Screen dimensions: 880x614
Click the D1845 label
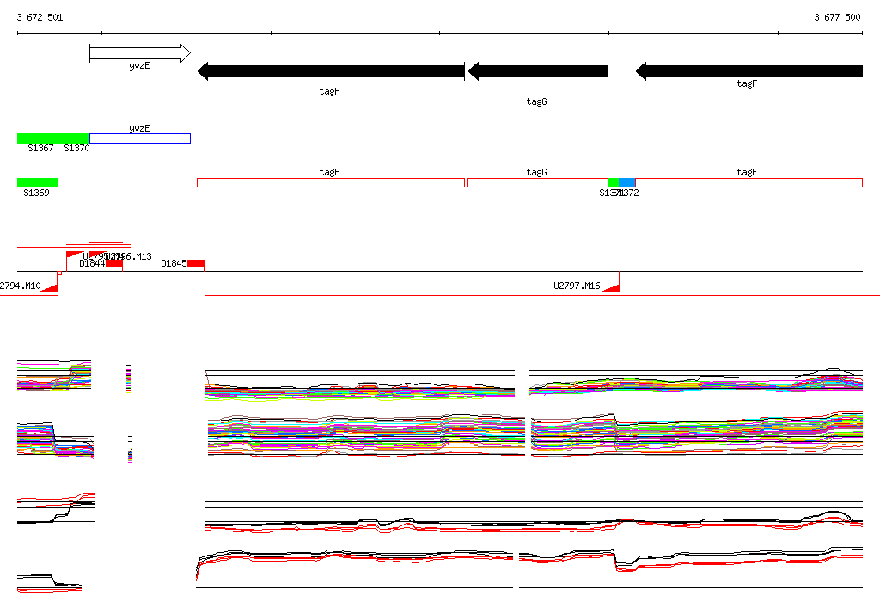174,263
